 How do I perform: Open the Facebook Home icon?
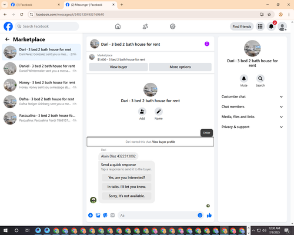(x=118, y=26)
